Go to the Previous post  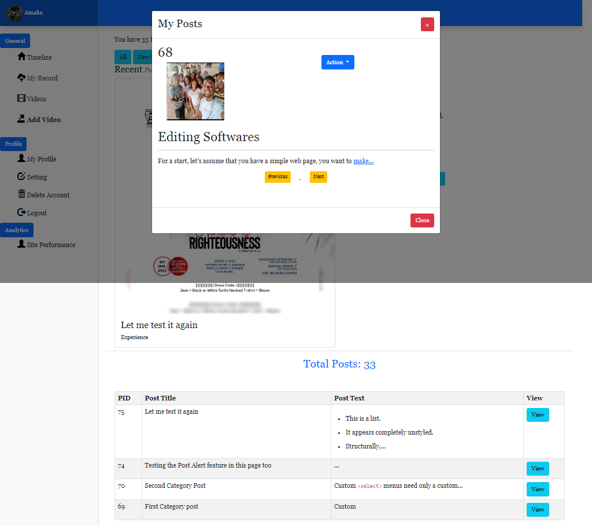point(277,176)
